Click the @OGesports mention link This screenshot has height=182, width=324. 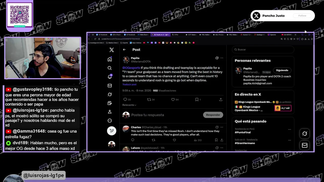[x=131, y=68]
